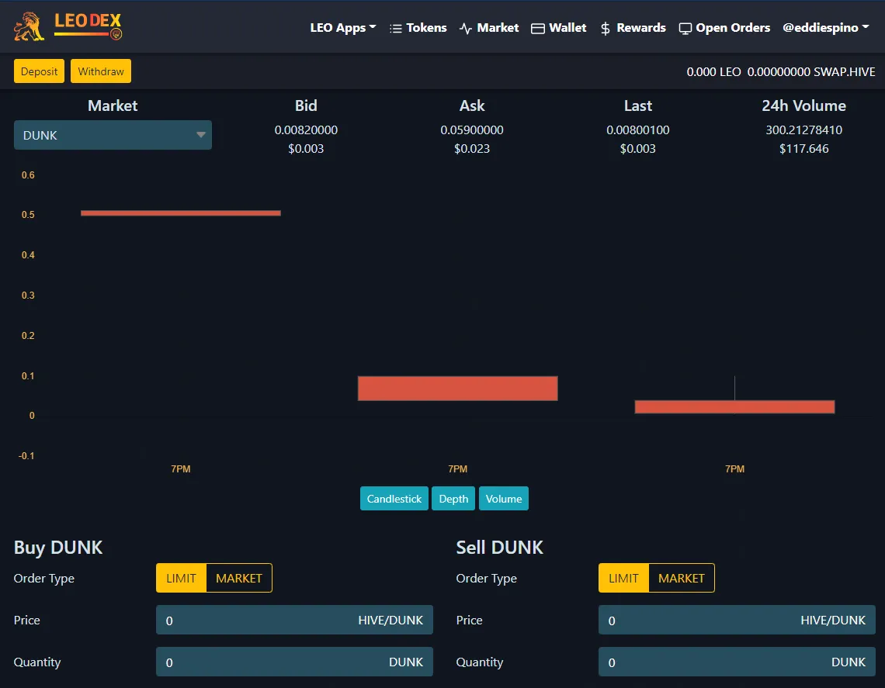Select LIMIT order type under Sell DUNK
885x688 pixels.
623,578
